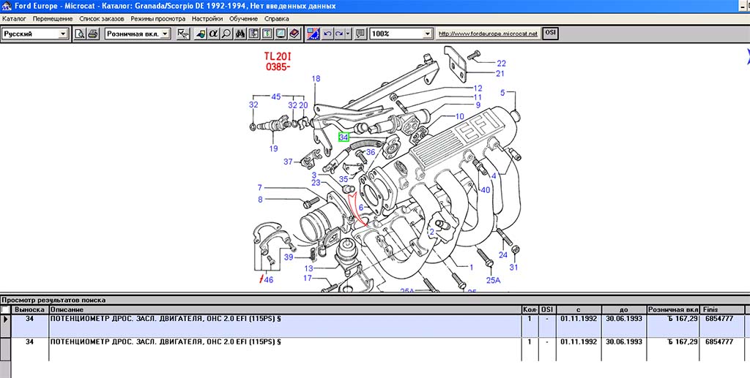Click callout number 21 in diagram
This screenshot has width=750, height=378.
coord(500,74)
